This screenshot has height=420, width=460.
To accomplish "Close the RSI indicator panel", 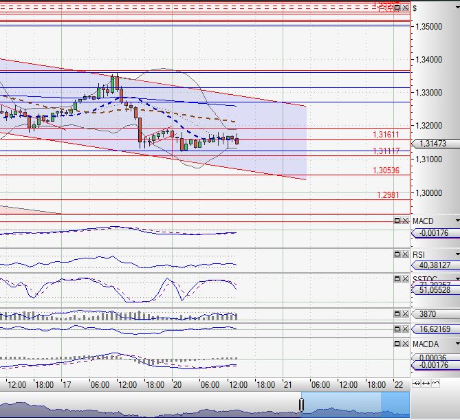I will click(405, 254).
